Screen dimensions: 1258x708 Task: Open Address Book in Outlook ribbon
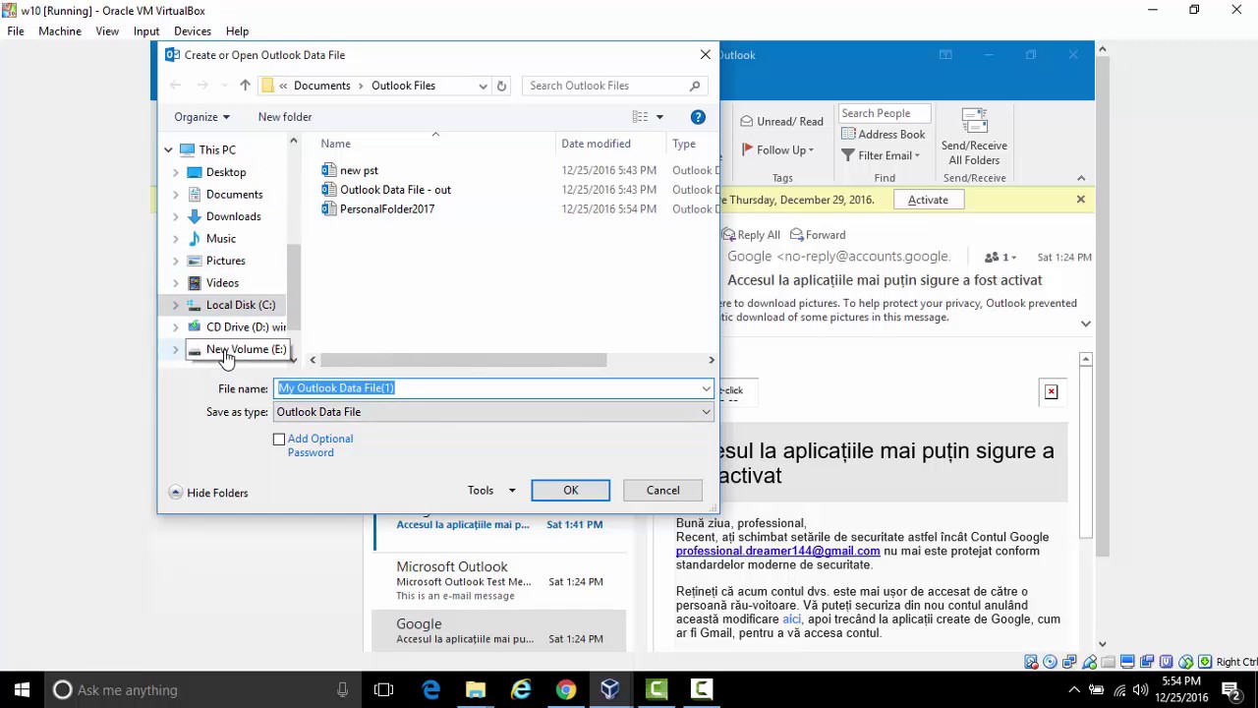click(883, 135)
